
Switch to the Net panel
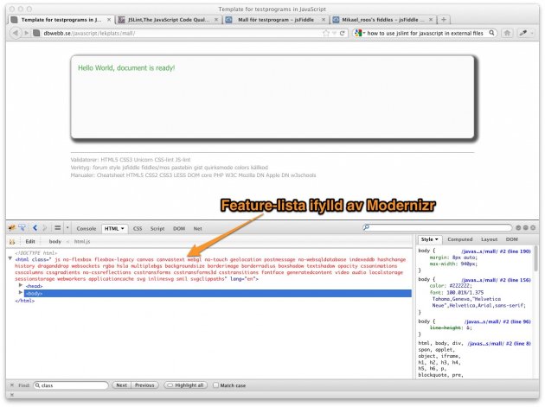point(198,228)
